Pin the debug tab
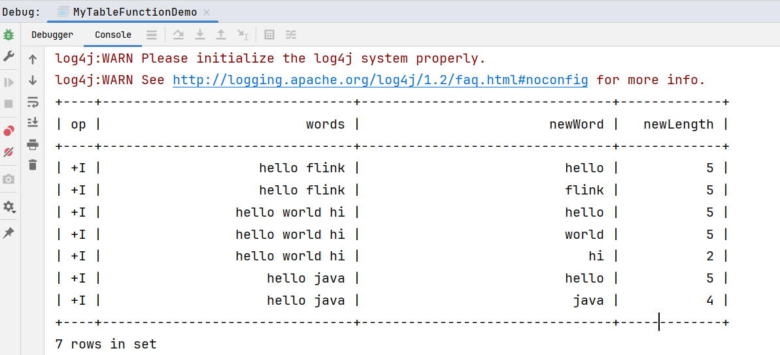The height and width of the screenshot is (355, 780). click(8, 233)
